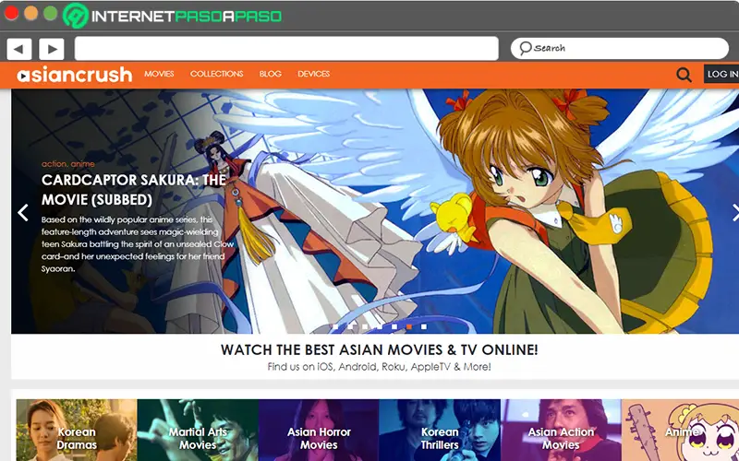Open the Korean Thrillers category tile

pyautogui.click(x=440, y=430)
